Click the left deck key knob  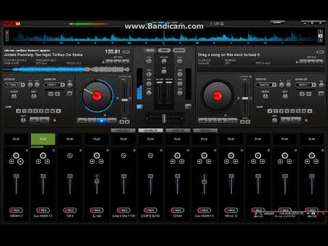[x=33, y=96]
